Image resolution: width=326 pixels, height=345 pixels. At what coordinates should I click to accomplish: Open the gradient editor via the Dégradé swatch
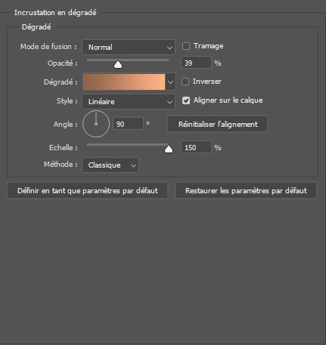click(124, 82)
